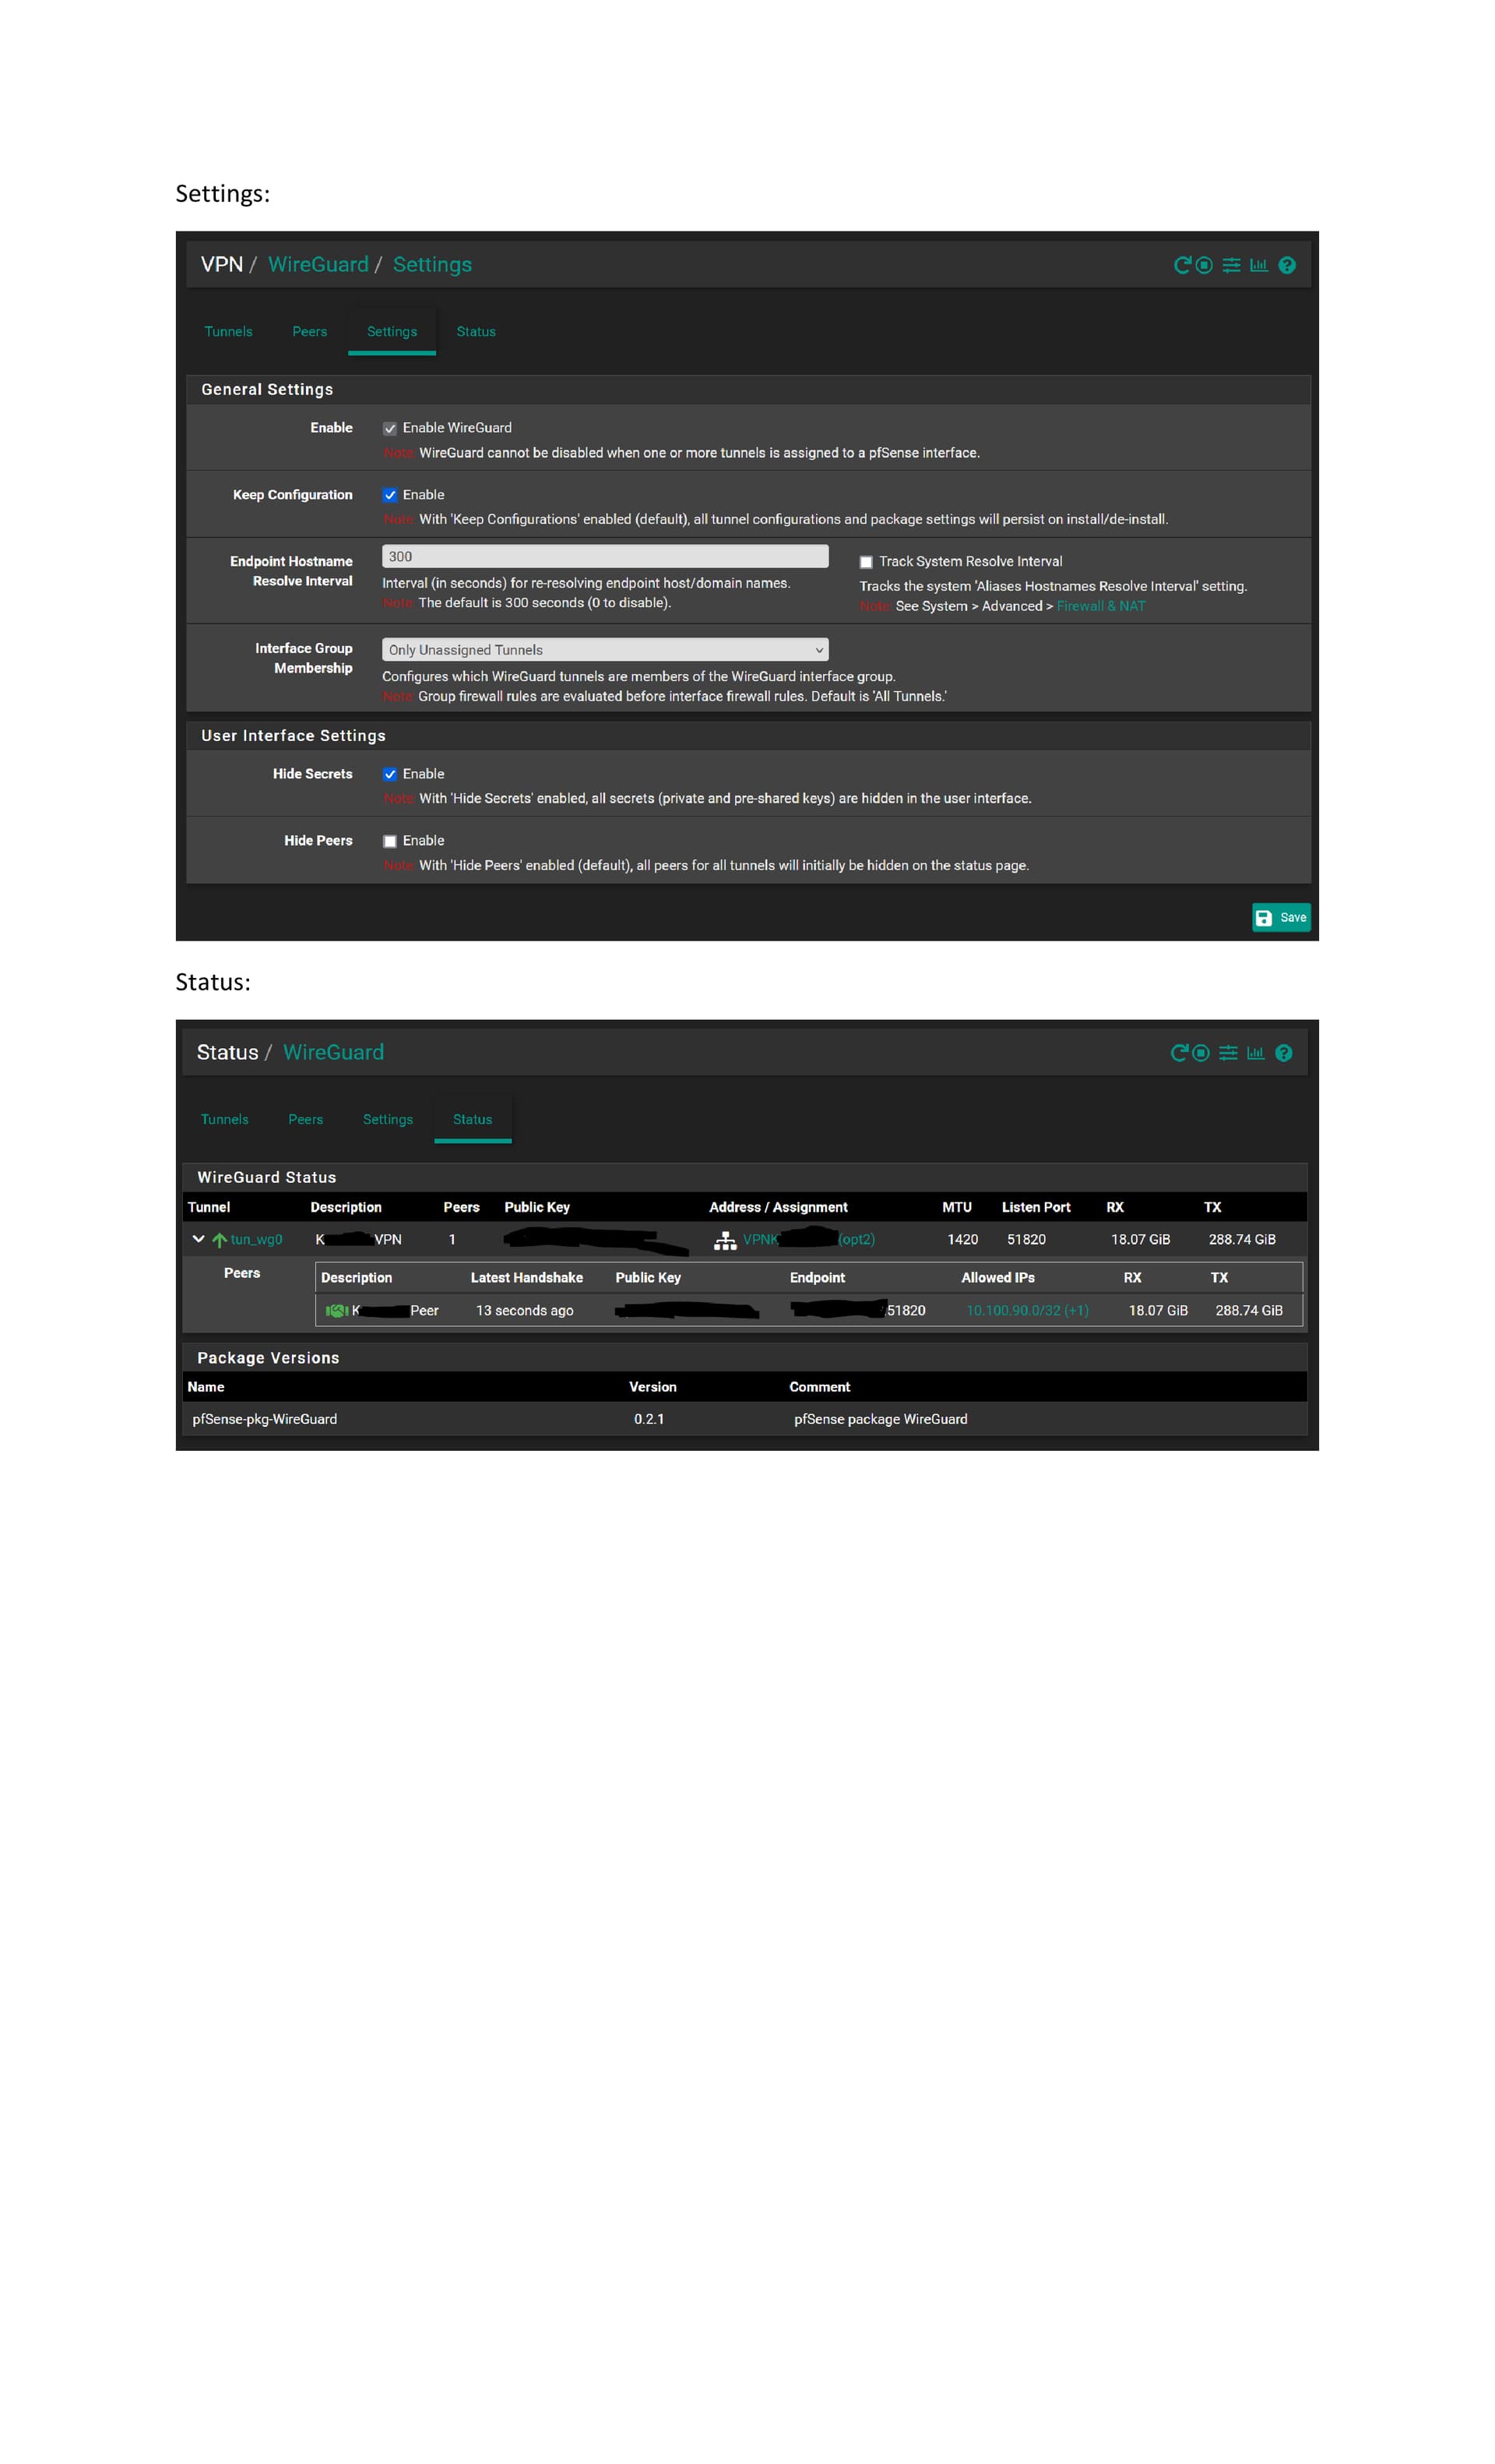
Task: Open the VPNK interface assignment link
Action: pos(808,1240)
